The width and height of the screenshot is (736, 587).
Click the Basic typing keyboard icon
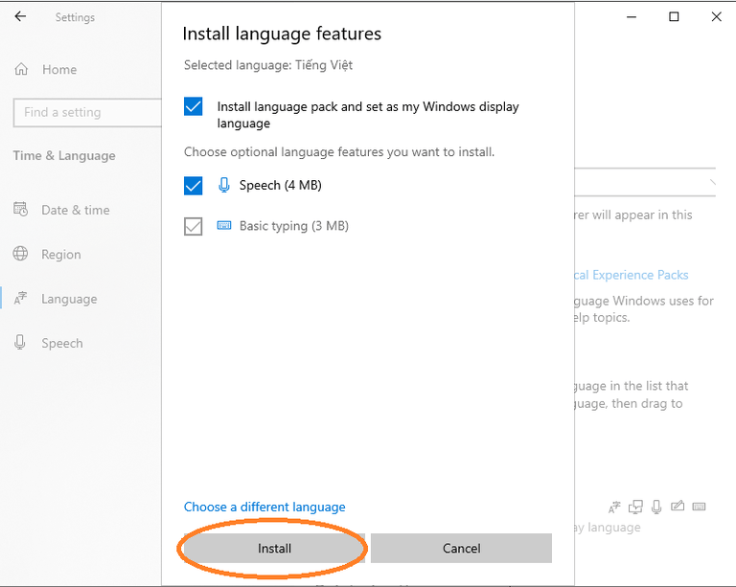pyautogui.click(x=224, y=226)
